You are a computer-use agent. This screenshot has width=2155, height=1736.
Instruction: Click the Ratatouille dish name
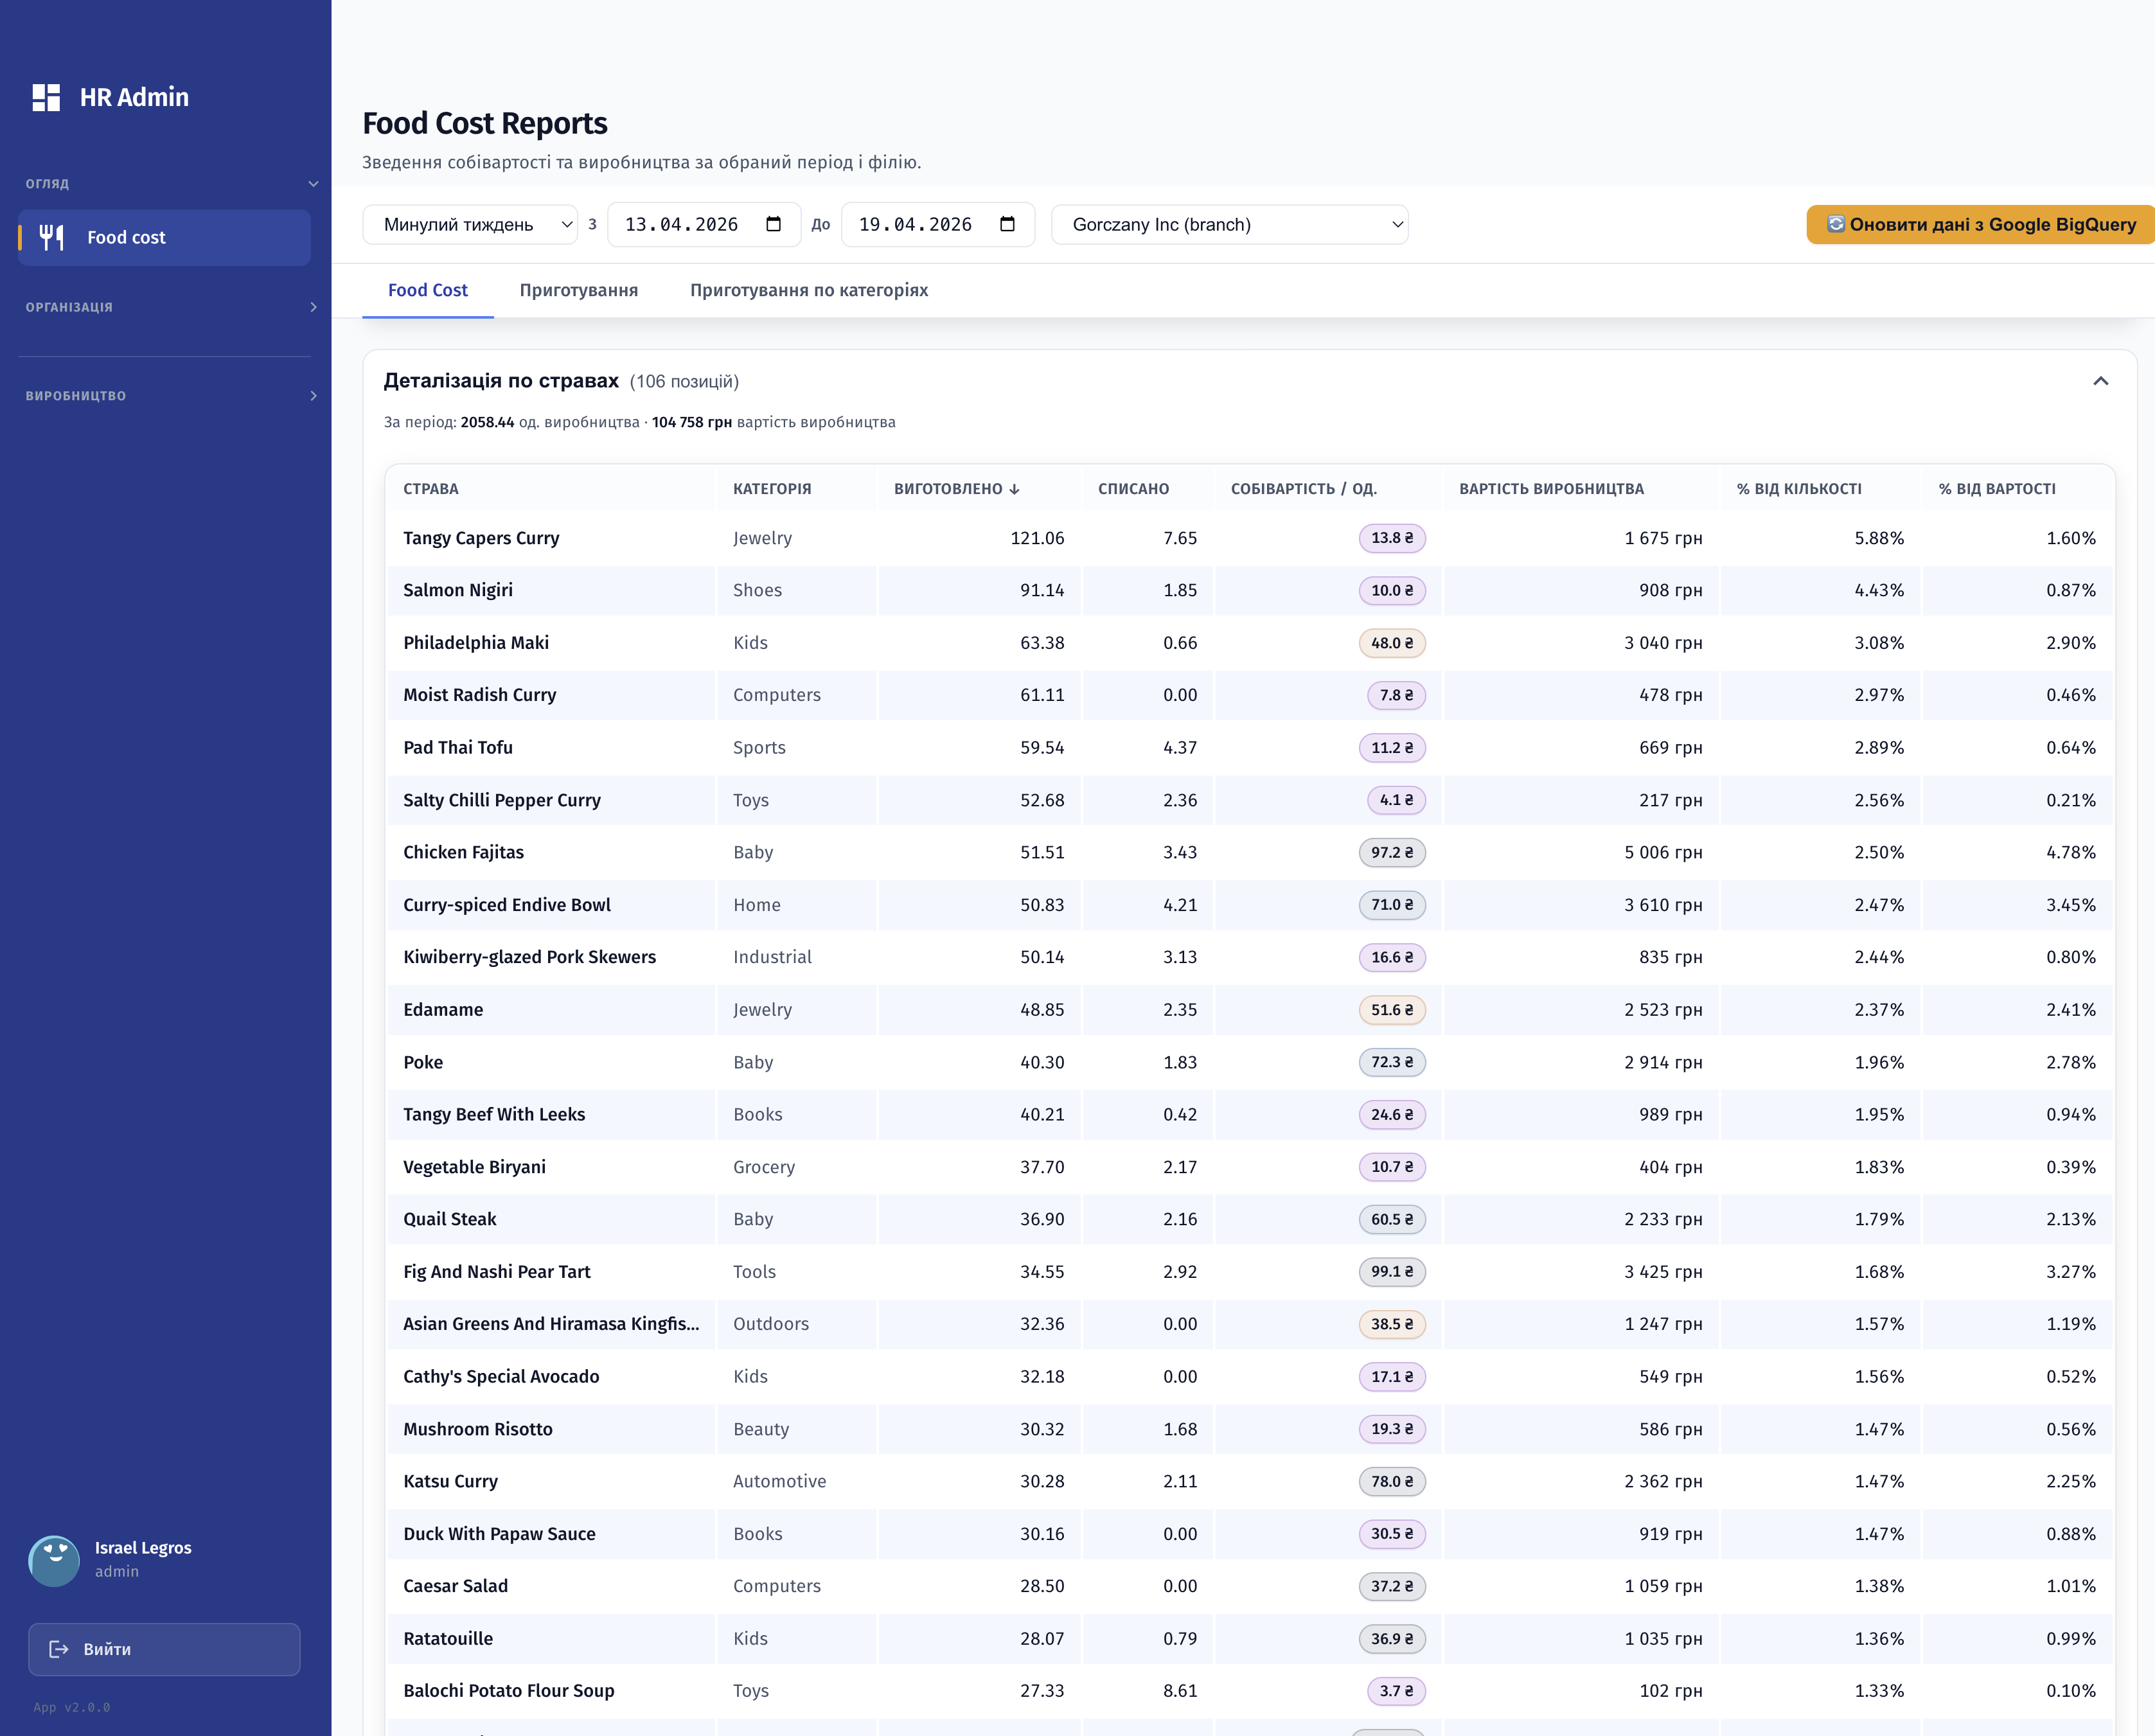448,1638
